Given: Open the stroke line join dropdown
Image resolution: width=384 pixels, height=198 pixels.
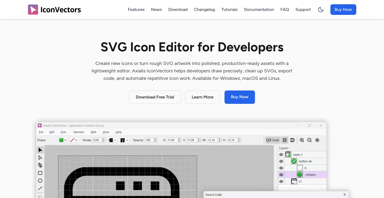Looking at the screenshot, I should (125, 140).
